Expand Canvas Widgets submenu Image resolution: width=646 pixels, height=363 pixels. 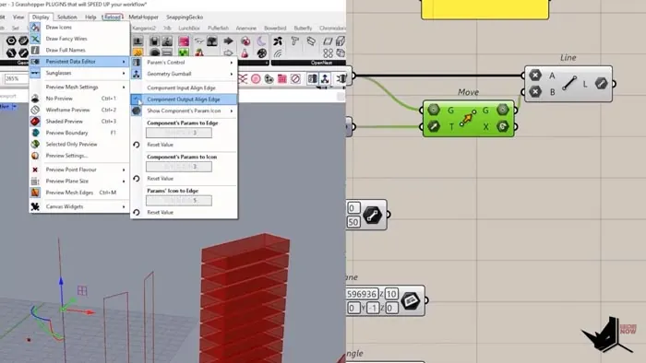(79, 206)
